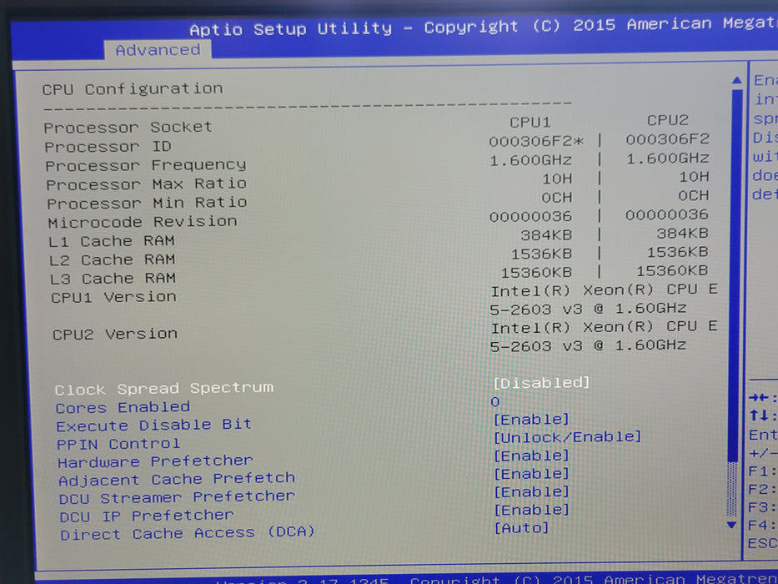The image size is (778, 584).
Task: Click the CPU1 Version label
Action: pos(113,298)
